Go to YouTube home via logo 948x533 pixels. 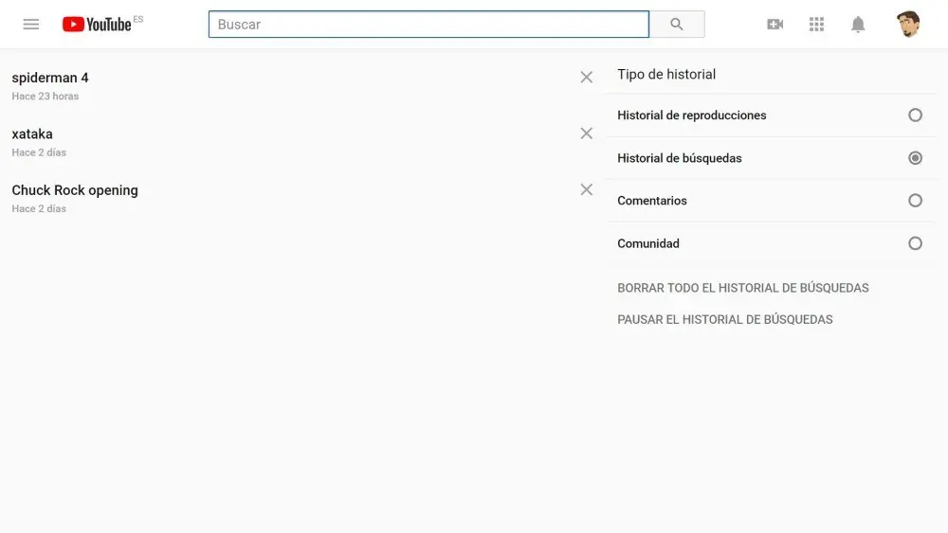pyautogui.click(x=97, y=25)
